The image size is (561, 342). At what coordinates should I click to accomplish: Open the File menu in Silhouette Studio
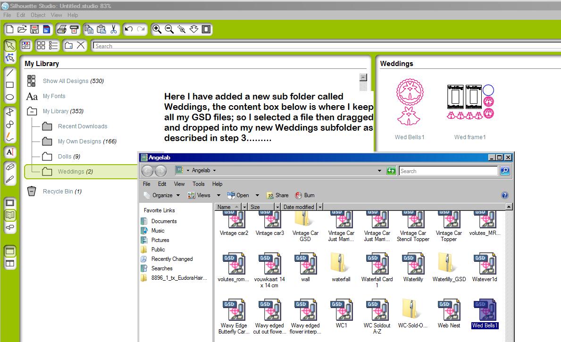point(7,15)
